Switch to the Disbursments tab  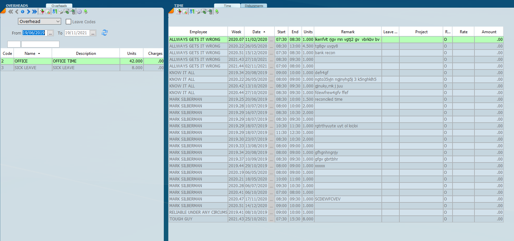[254, 6]
